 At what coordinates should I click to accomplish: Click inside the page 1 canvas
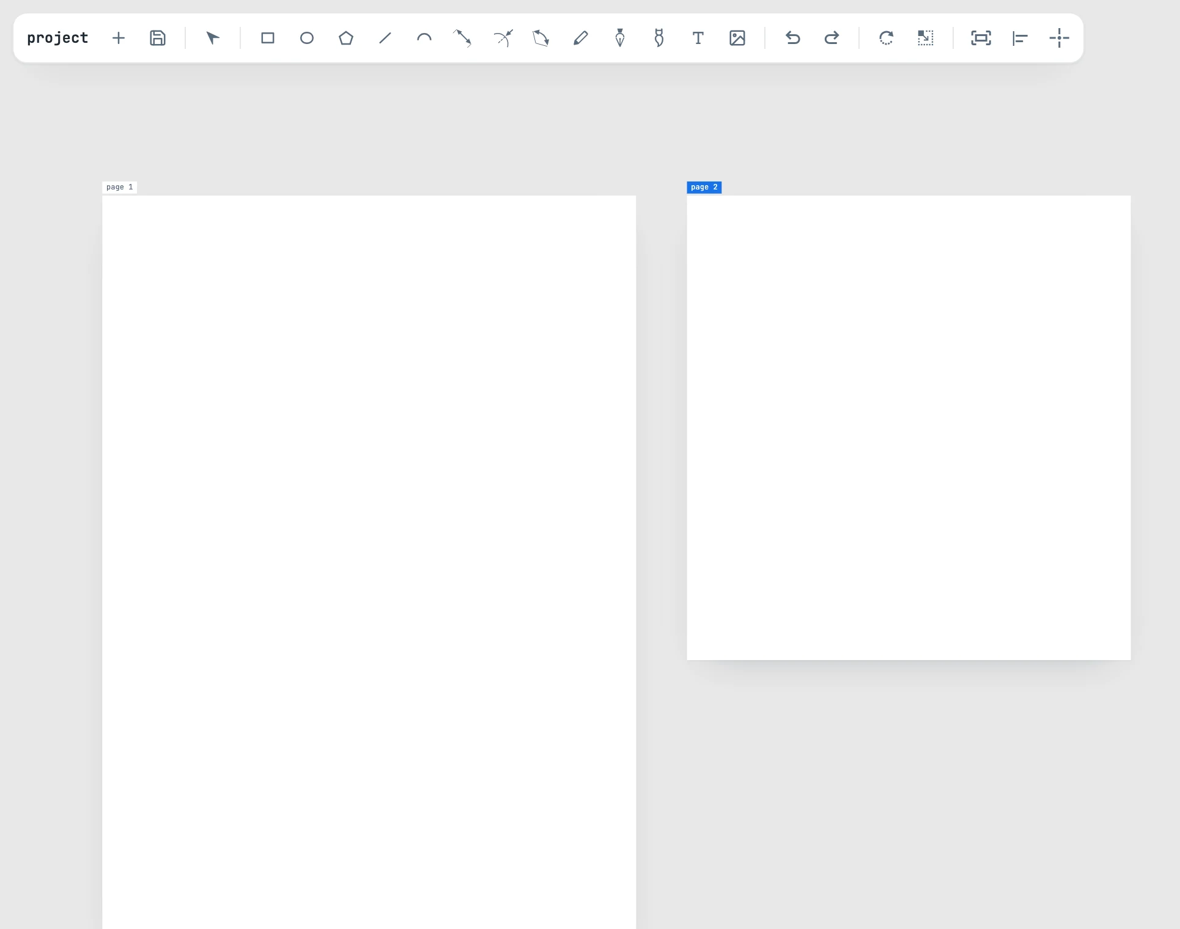pos(369,562)
